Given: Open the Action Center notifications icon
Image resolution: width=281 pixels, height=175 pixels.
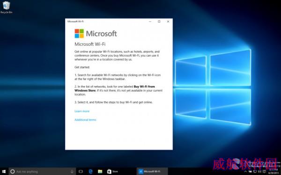Looking at the screenshot, I should [x=264, y=172].
